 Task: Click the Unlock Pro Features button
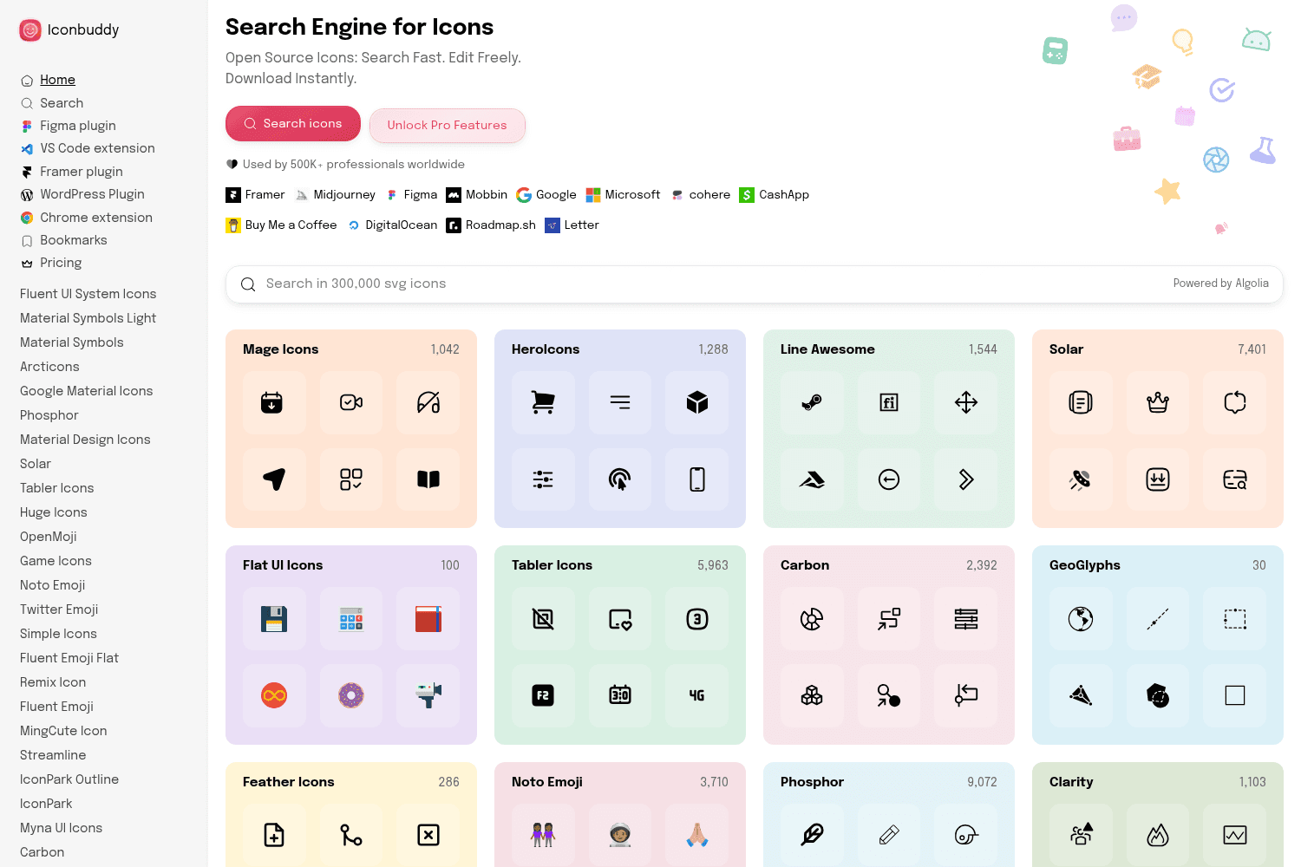point(448,125)
